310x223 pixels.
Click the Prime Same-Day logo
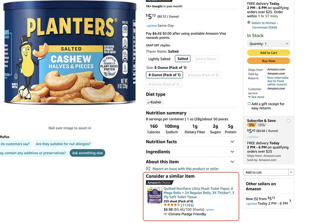coord(152,26)
